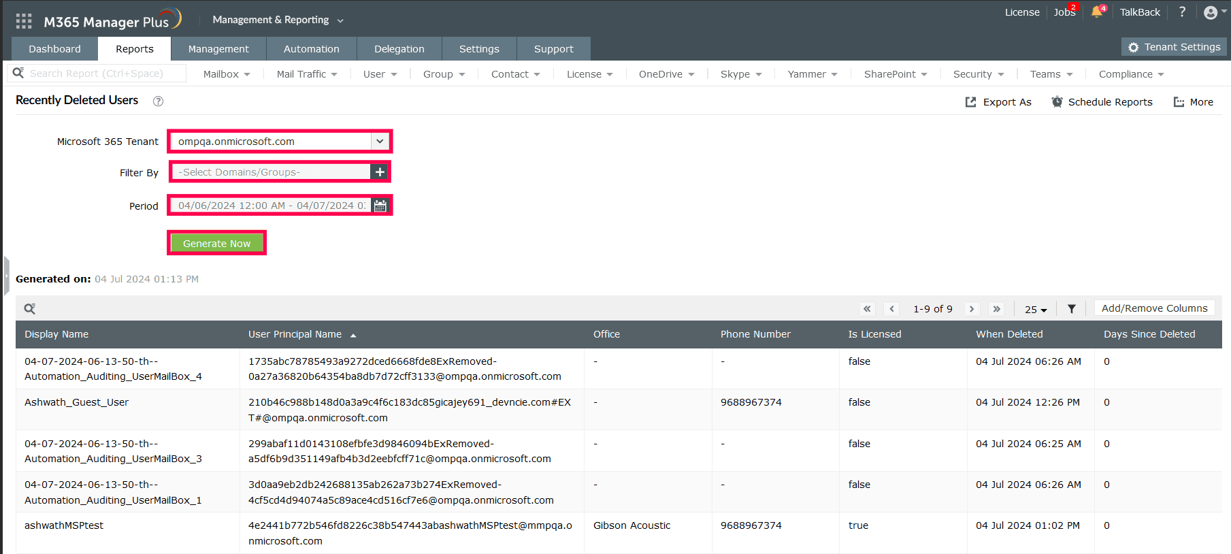Click the M365 Manager Plus logo
Image resolution: width=1231 pixels, height=554 pixels.
112,20
